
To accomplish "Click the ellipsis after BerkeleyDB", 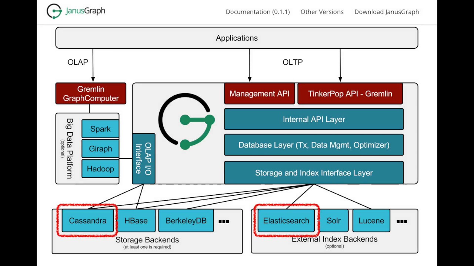I will [224, 221].
